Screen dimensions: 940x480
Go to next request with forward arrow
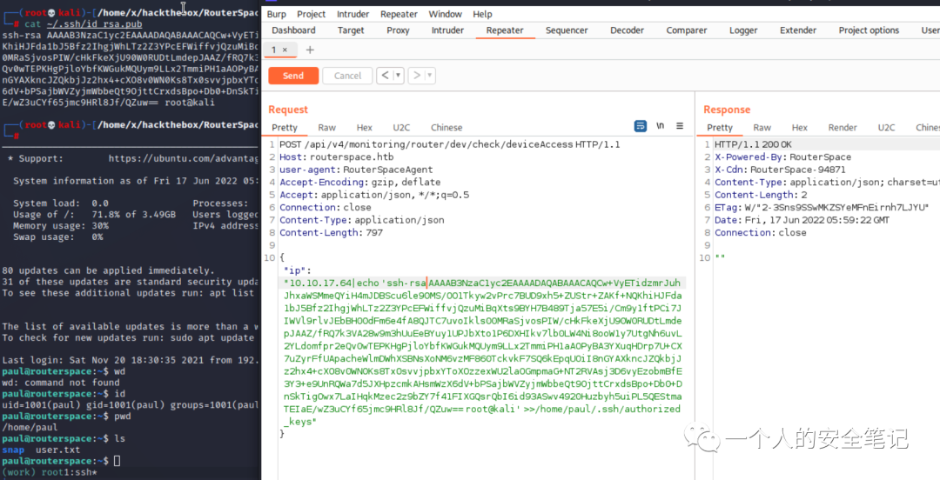[417, 76]
